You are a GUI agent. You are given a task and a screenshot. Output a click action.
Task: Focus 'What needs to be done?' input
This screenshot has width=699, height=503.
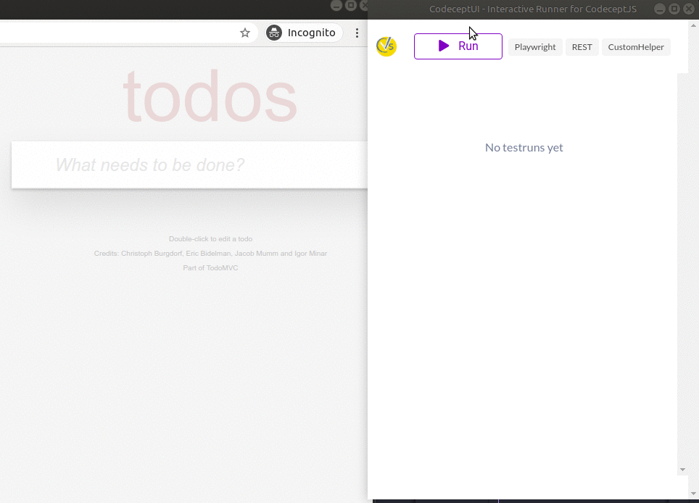[189, 165]
